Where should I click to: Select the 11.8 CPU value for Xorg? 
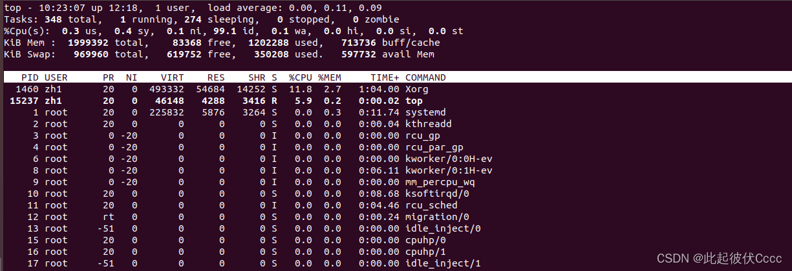coord(301,89)
